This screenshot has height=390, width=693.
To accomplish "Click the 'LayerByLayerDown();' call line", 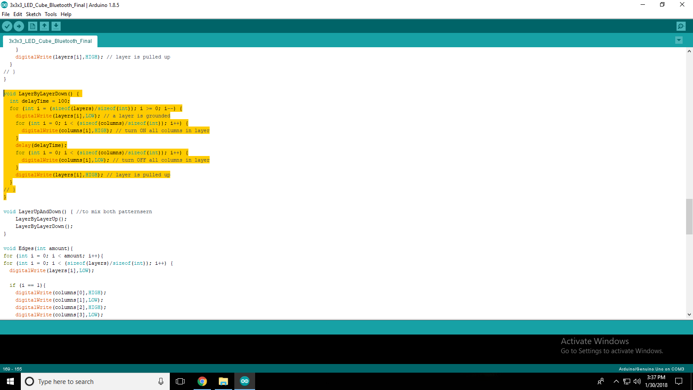I will (44, 226).
